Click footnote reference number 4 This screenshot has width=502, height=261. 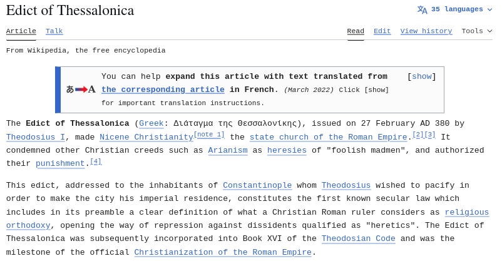tap(96, 161)
